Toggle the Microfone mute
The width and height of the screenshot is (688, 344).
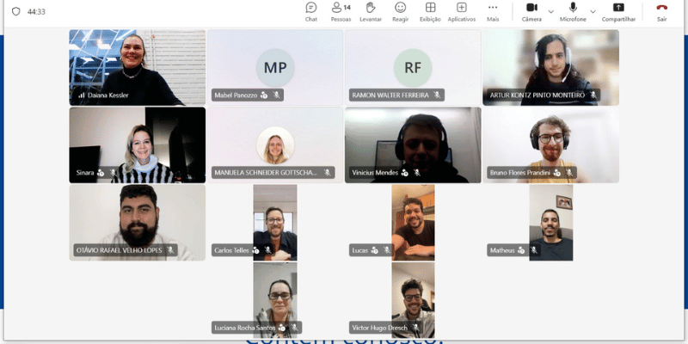[573, 12]
